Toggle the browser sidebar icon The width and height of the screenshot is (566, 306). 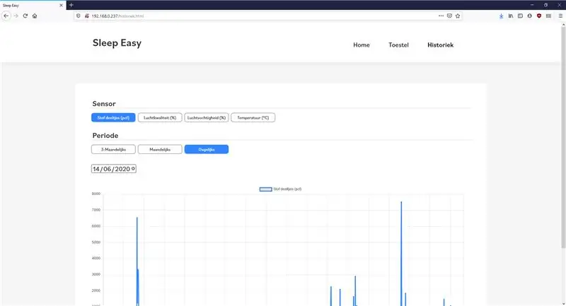[x=520, y=16]
